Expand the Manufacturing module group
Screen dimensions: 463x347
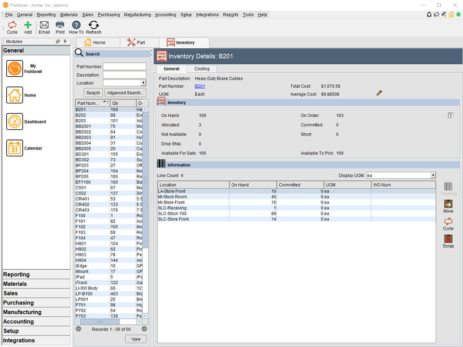[x=36, y=312]
